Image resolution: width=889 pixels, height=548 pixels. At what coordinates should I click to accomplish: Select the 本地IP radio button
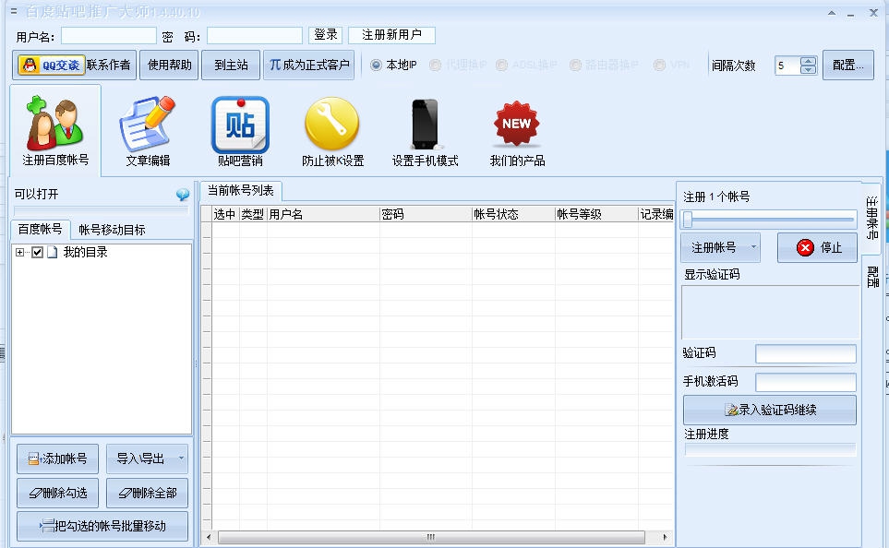tap(378, 65)
